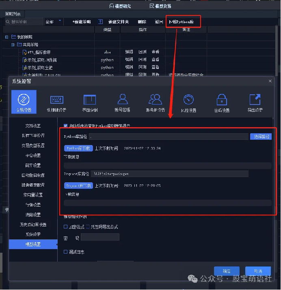Click the Python库路径 input field
The height and width of the screenshot is (290, 281).
169,137
